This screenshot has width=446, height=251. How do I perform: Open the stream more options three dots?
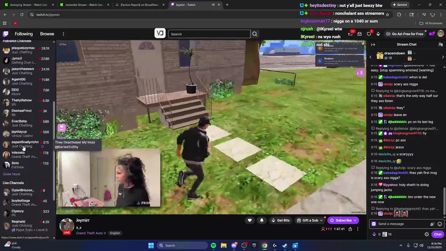pos(357,229)
